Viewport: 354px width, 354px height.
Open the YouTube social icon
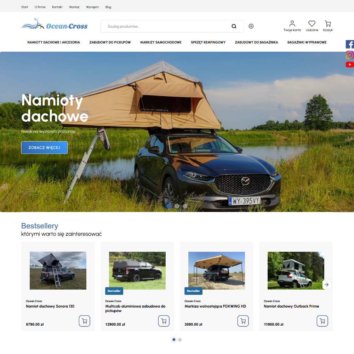(350, 64)
